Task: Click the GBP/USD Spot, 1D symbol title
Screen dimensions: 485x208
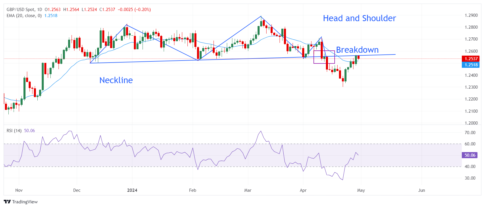Action: tap(24, 10)
